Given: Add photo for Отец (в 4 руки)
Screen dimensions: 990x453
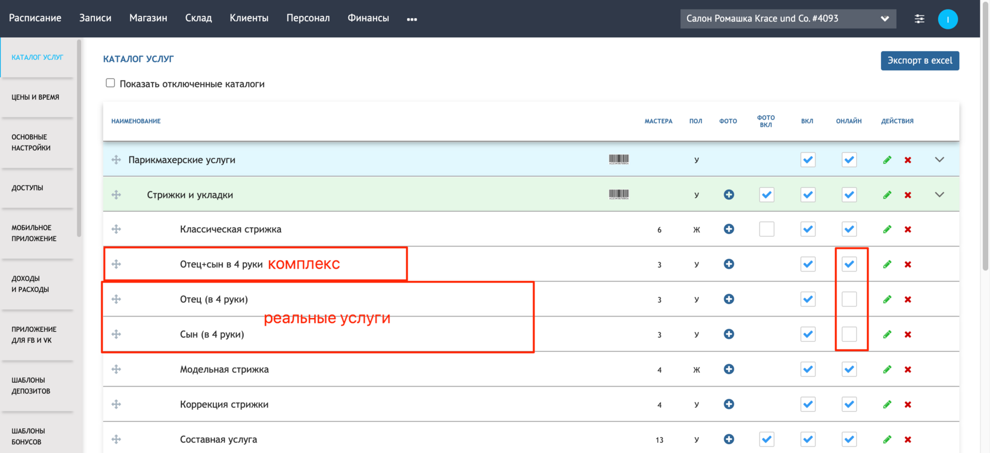Looking at the screenshot, I should click(x=729, y=299).
